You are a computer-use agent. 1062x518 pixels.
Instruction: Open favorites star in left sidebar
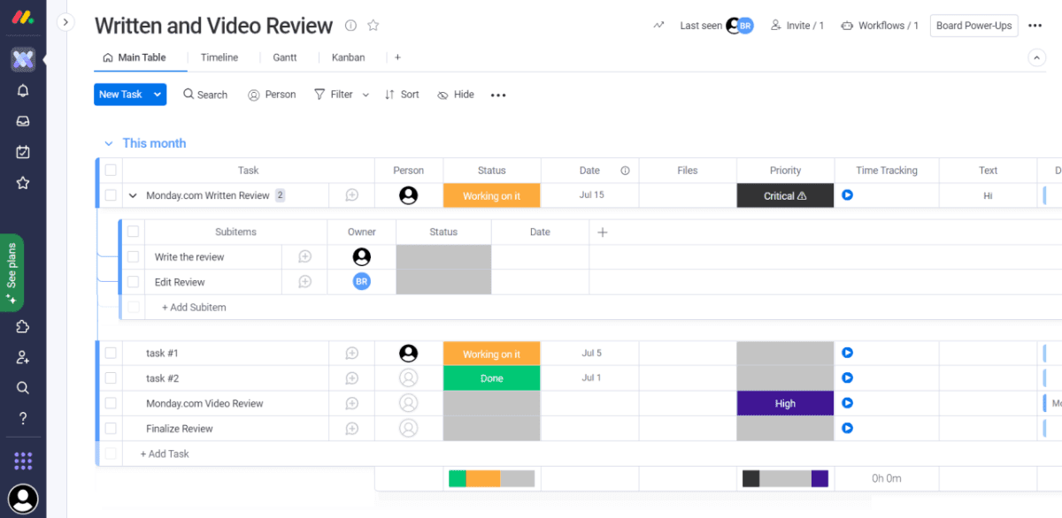coord(23,183)
